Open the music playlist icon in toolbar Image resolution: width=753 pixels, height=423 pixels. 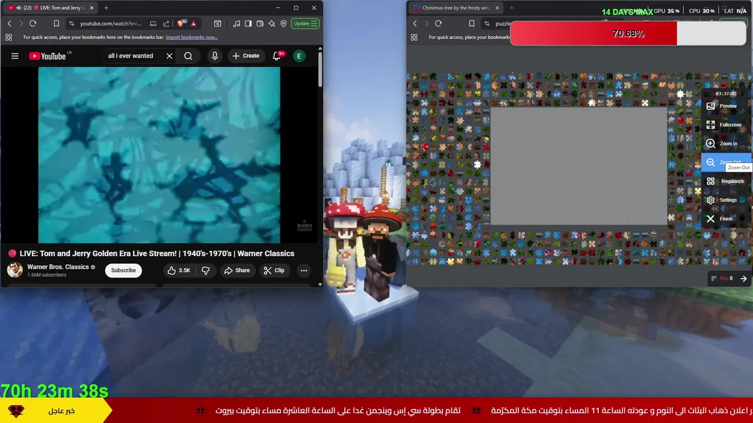236,23
